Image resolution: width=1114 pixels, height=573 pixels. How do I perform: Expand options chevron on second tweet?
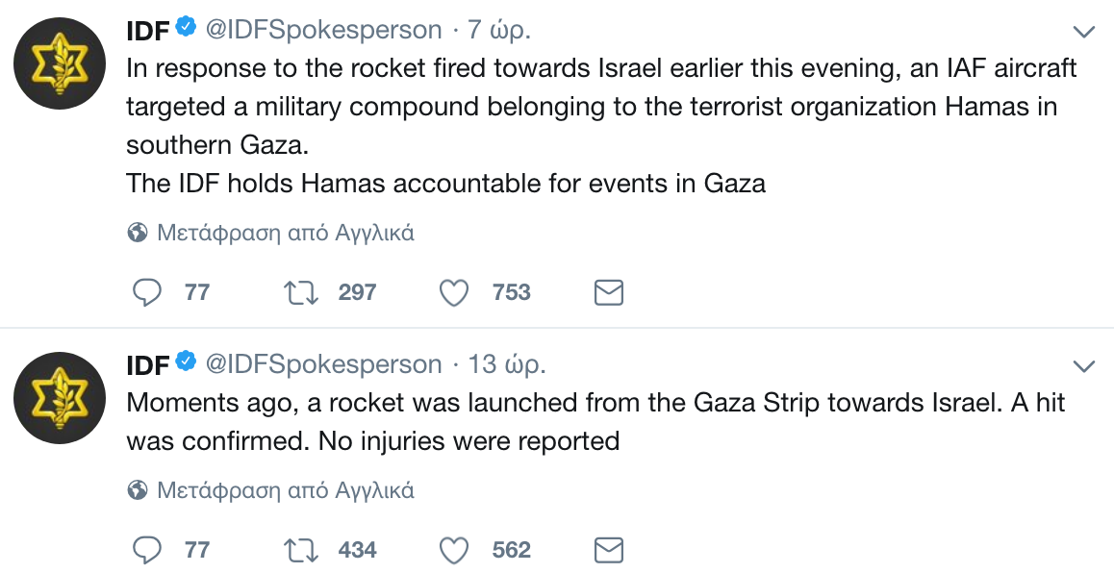point(1084,366)
